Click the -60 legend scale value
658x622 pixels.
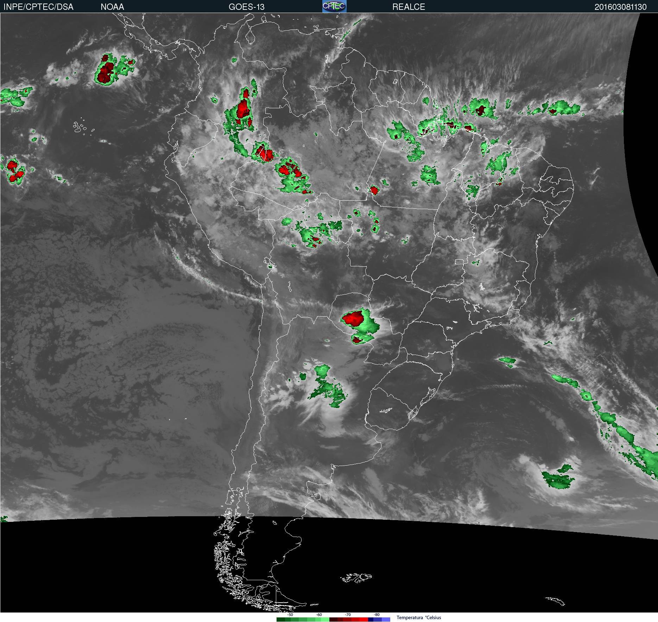click(x=319, y=615)
